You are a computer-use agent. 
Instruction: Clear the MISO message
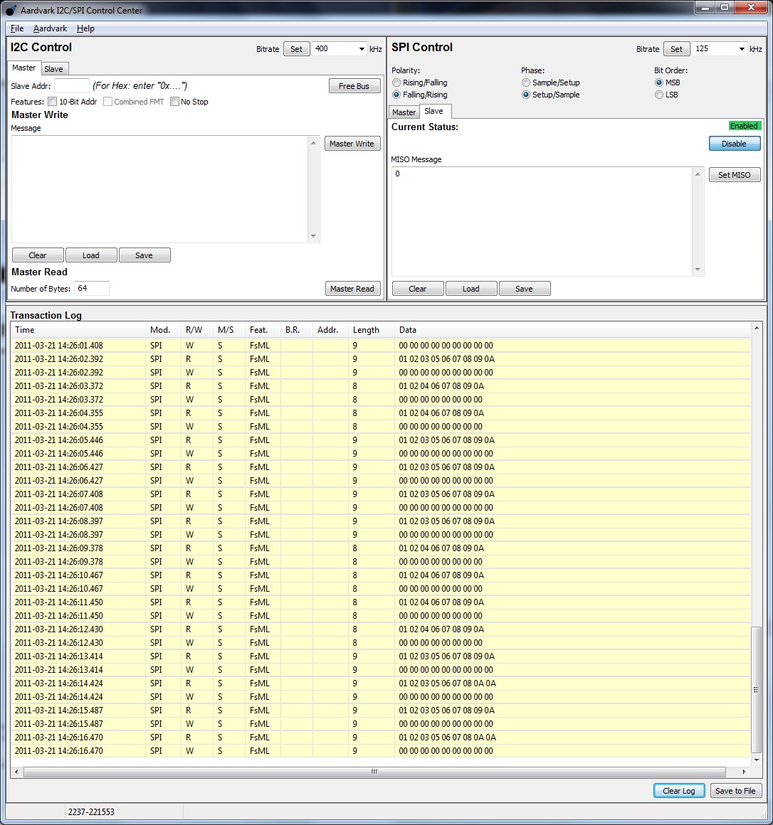[418, 288]
